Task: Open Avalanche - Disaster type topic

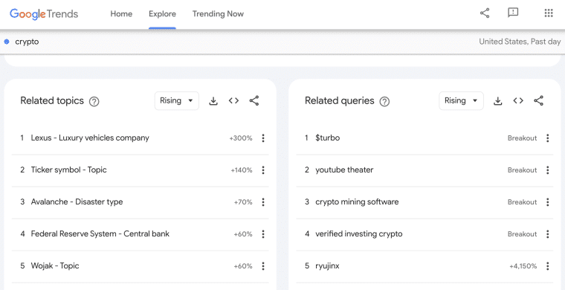Action: [x=77, y=202]
